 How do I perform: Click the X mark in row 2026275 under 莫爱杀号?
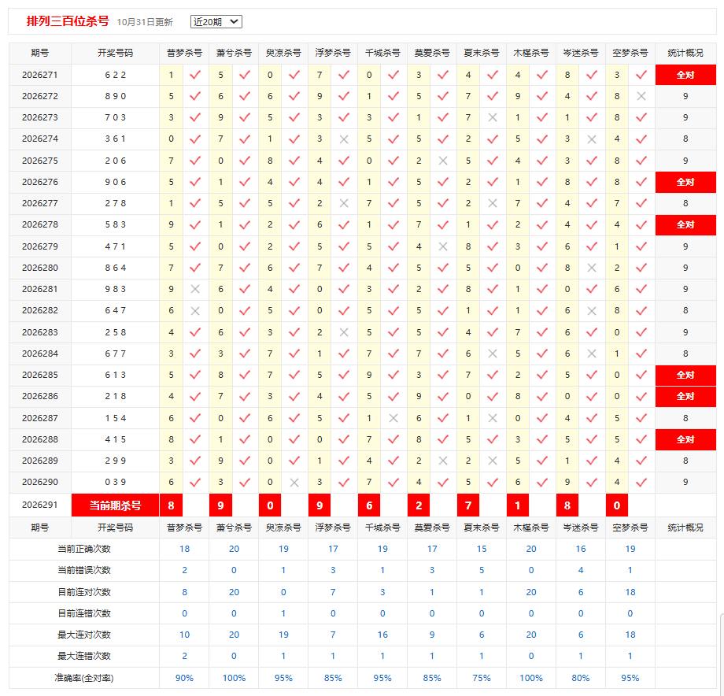click(x=443, y=161)
